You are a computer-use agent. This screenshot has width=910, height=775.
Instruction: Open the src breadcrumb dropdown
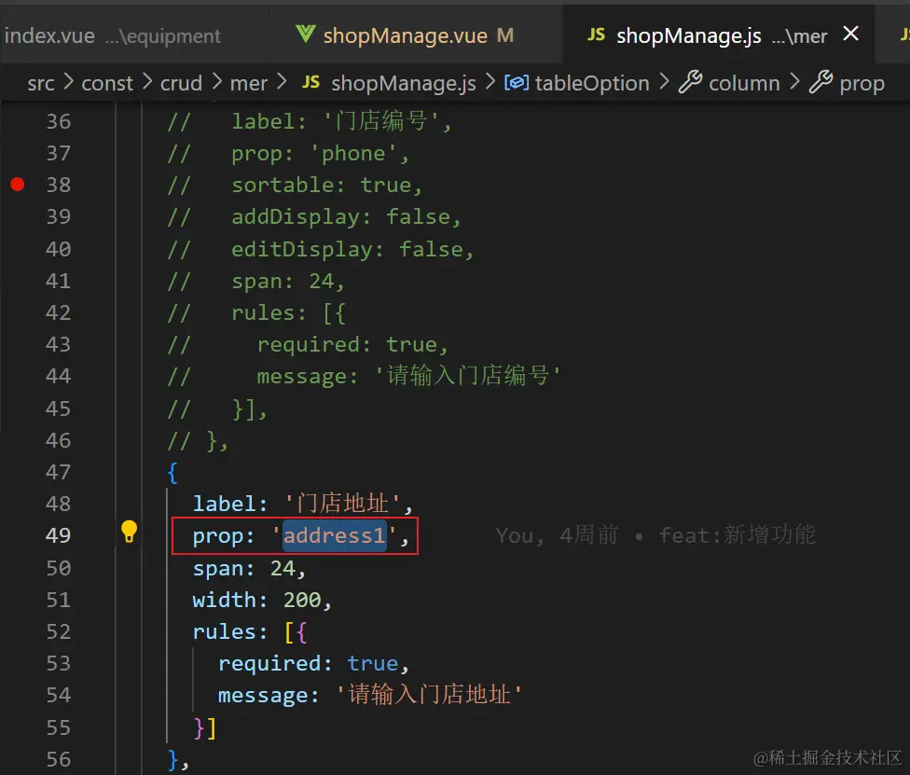click(40, 83)
